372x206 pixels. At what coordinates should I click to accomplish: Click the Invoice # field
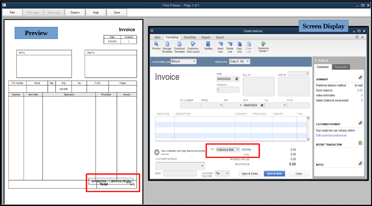228,90
